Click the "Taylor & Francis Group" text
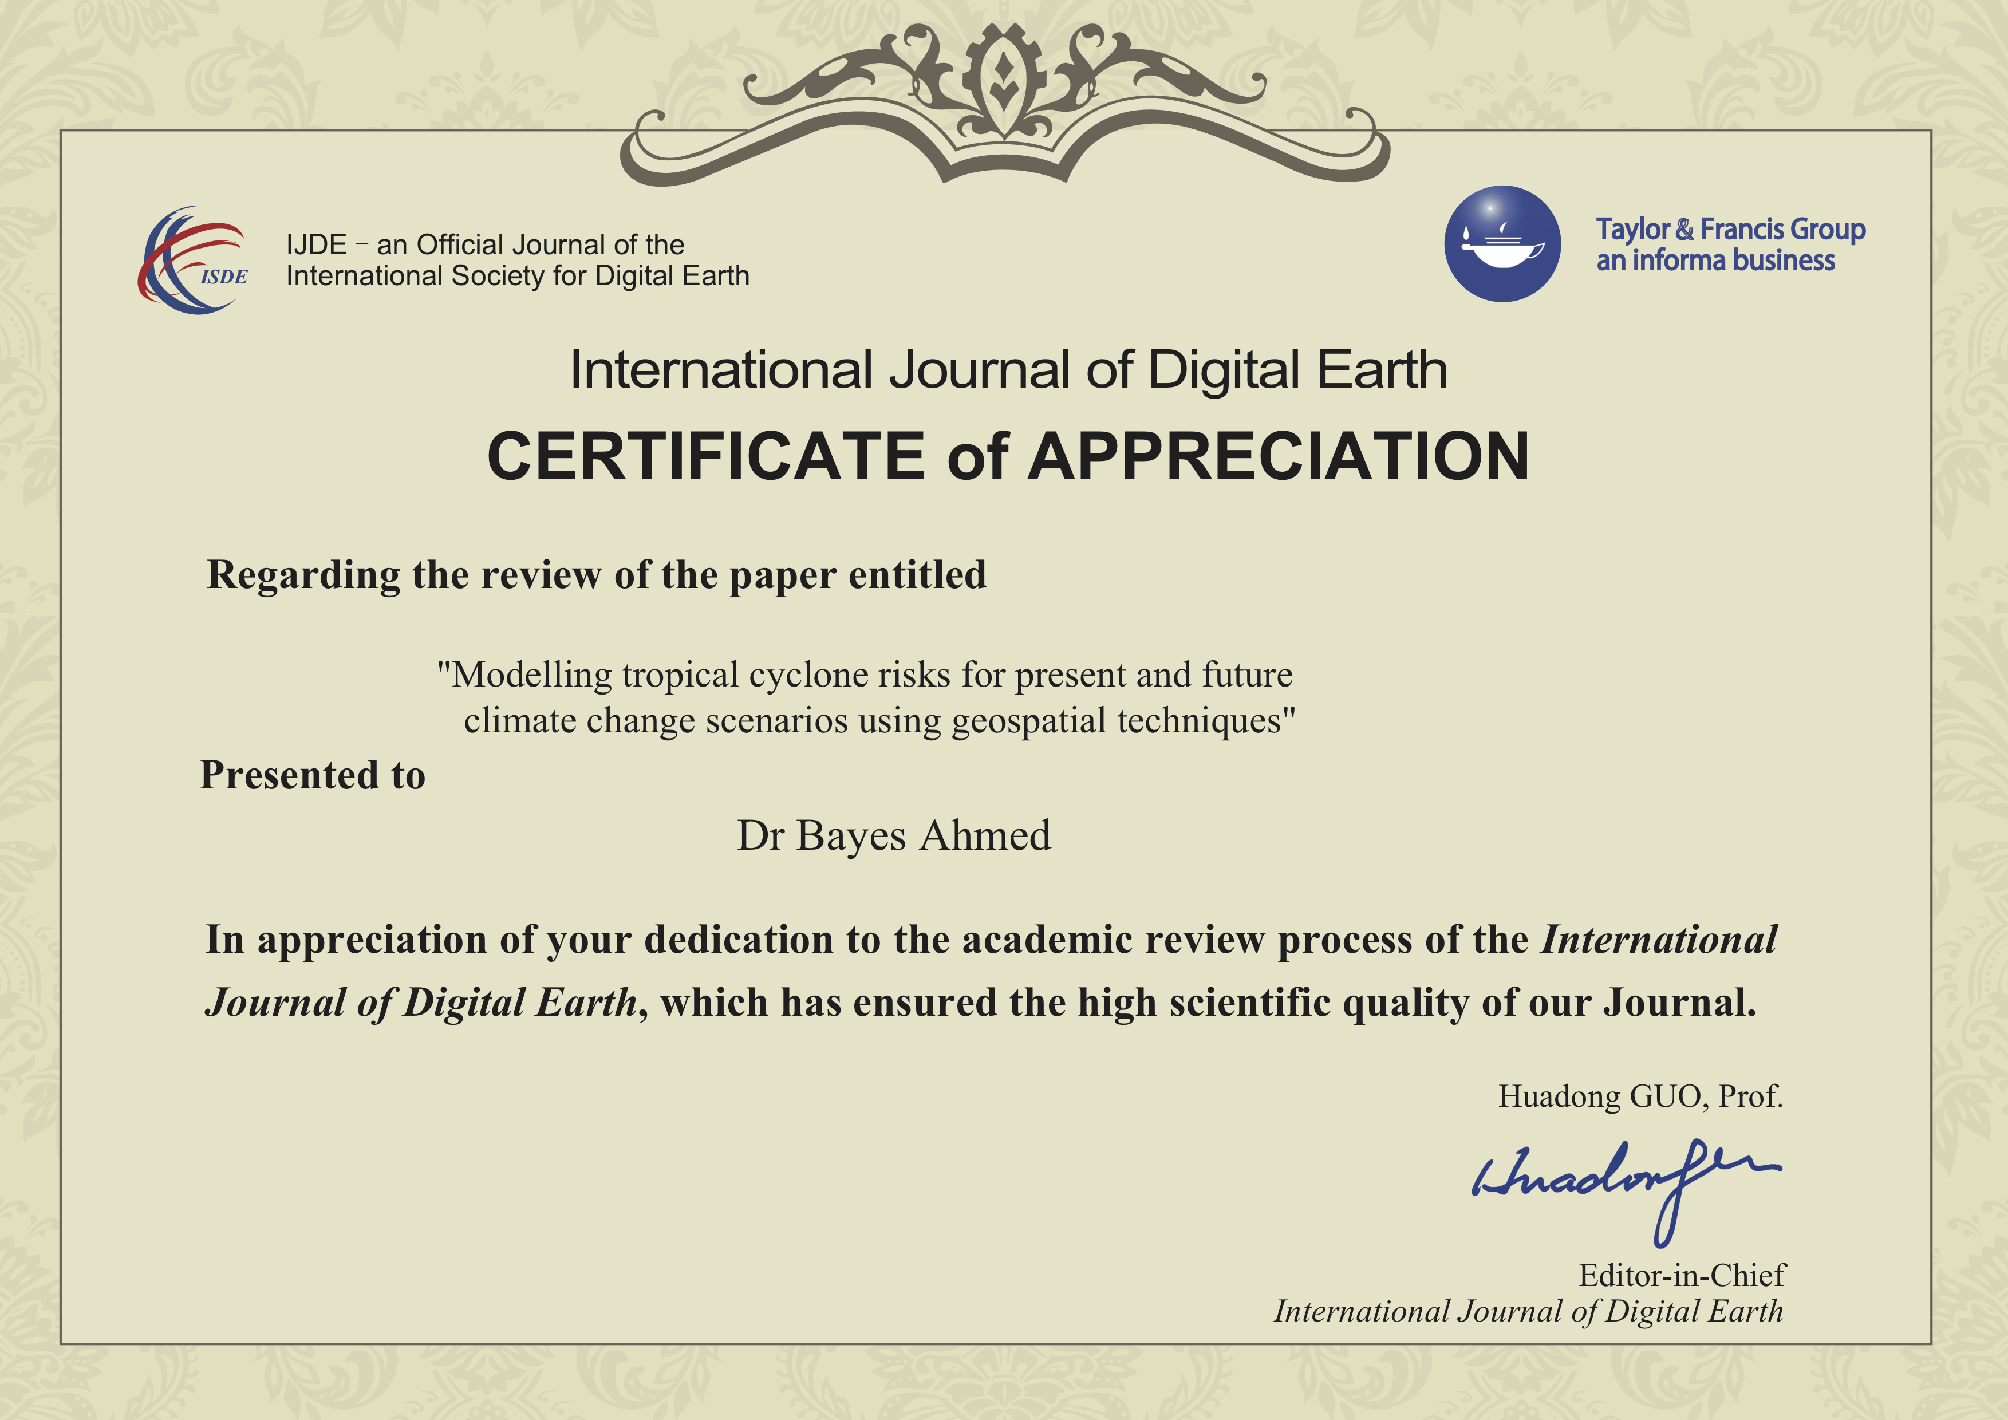Viewport: 2008px width, 1420px height. [x=1730, y=229]
